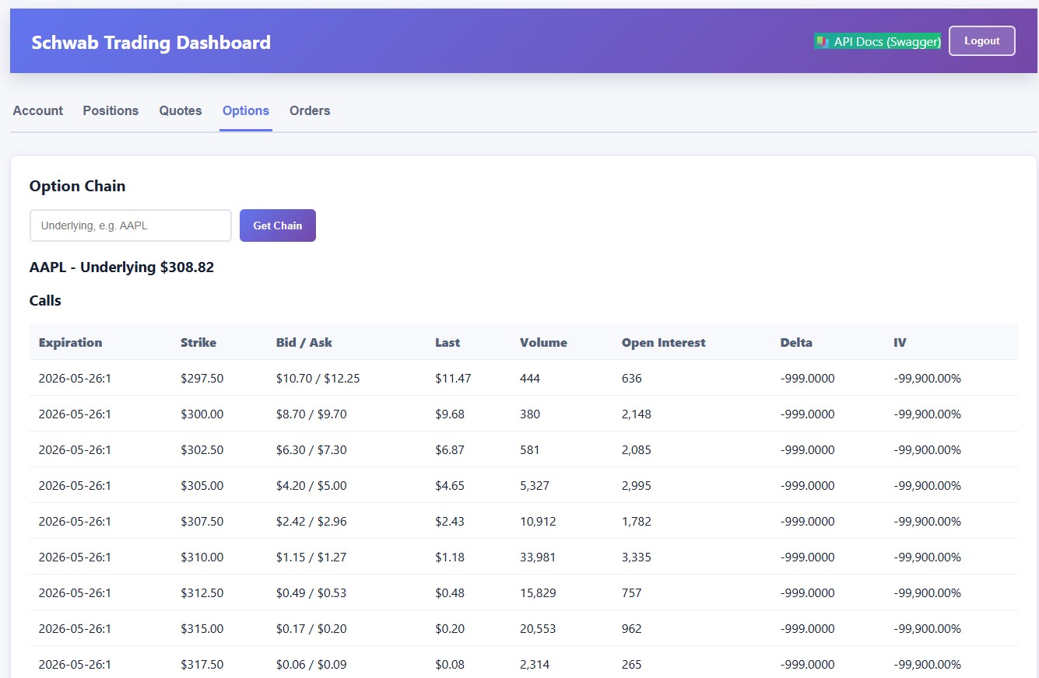
Task: Click the last price $9.68
Action: (x=450, y=414)
